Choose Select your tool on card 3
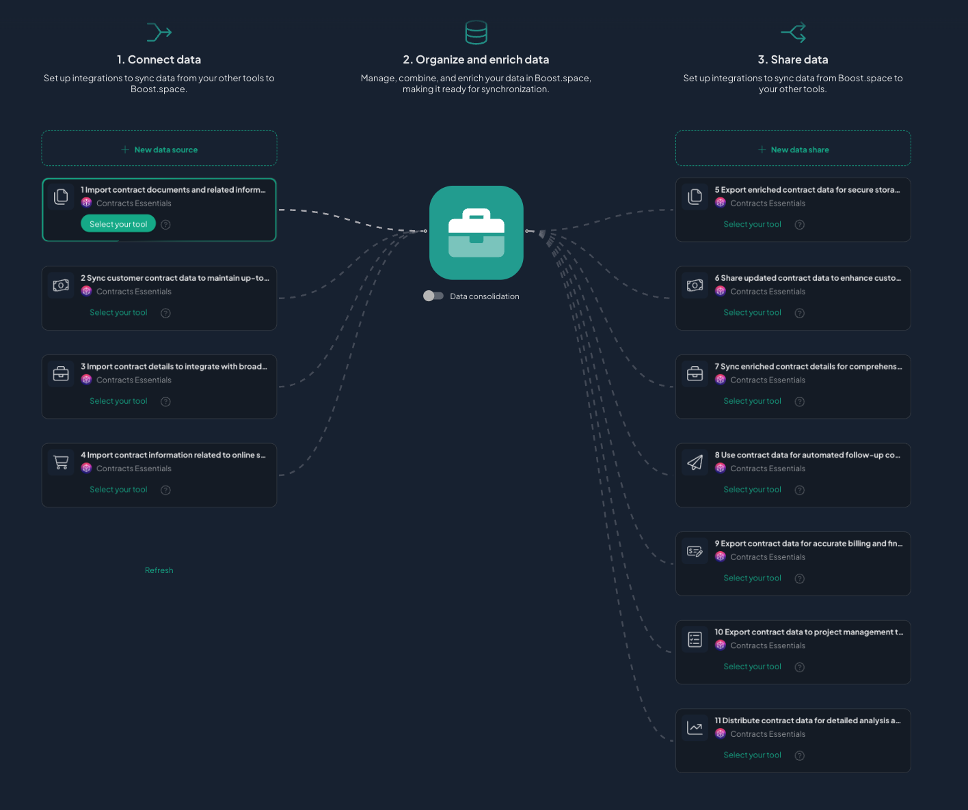 [118, 402]
